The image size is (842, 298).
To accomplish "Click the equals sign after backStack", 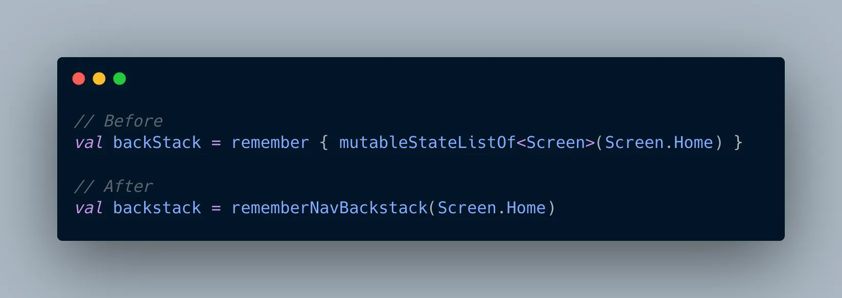I will tap(216, 143).
